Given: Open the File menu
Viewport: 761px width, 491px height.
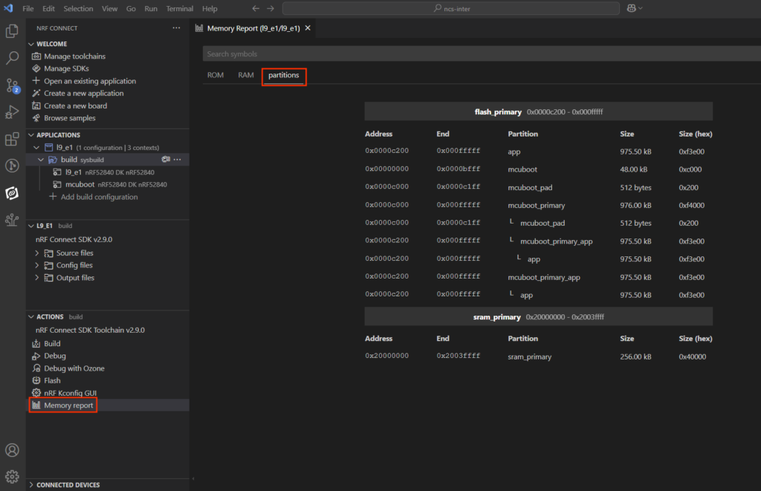Looking at the screenshot, I should point(28,8).
